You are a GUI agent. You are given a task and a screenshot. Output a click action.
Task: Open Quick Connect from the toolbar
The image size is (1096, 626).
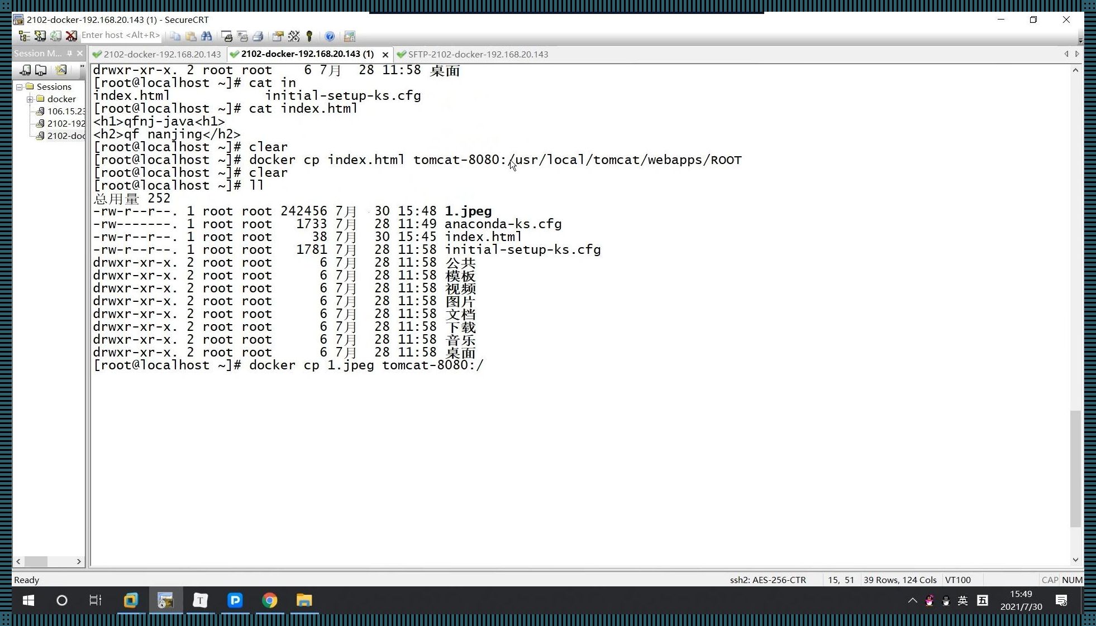tap(40, 36)
